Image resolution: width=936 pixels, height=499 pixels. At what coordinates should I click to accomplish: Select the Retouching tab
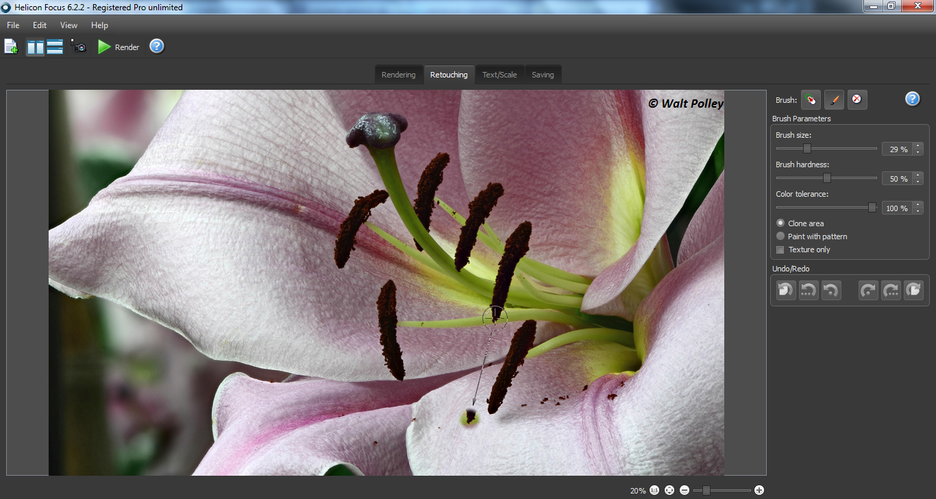coord(449,75)
